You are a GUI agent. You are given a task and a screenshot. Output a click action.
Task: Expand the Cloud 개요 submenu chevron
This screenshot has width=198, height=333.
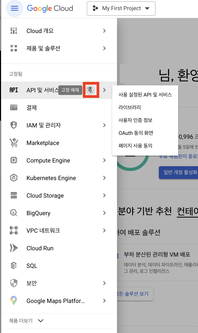click(x=104, y=31)
